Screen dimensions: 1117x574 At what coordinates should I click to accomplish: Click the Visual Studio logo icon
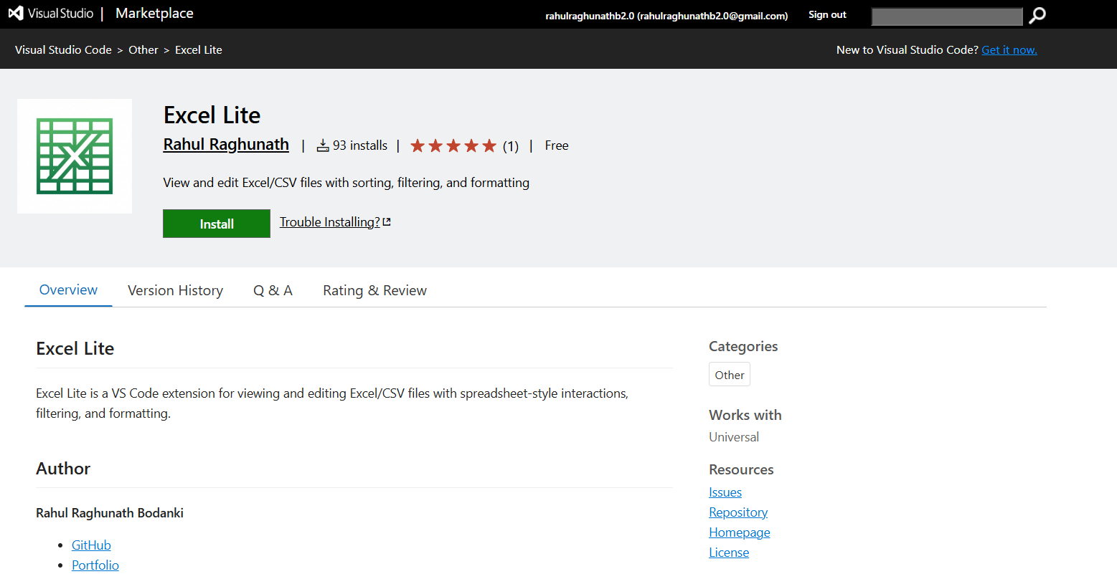16,14
